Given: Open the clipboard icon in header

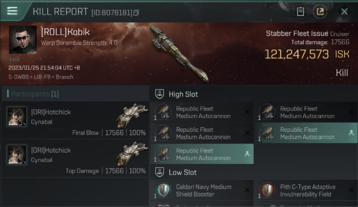Looking at the screenshot, I should 300,12.
